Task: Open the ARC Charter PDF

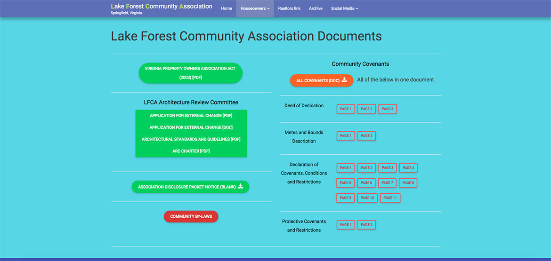Action: [x=191, y=151]
